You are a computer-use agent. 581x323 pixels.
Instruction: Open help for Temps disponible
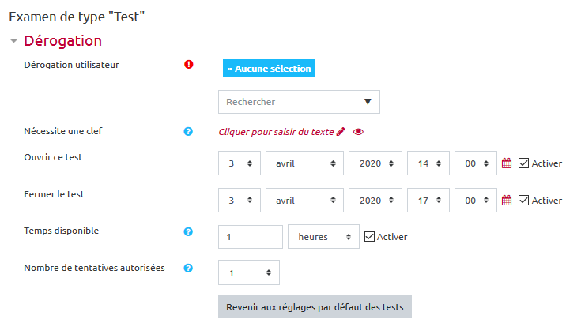188,232
